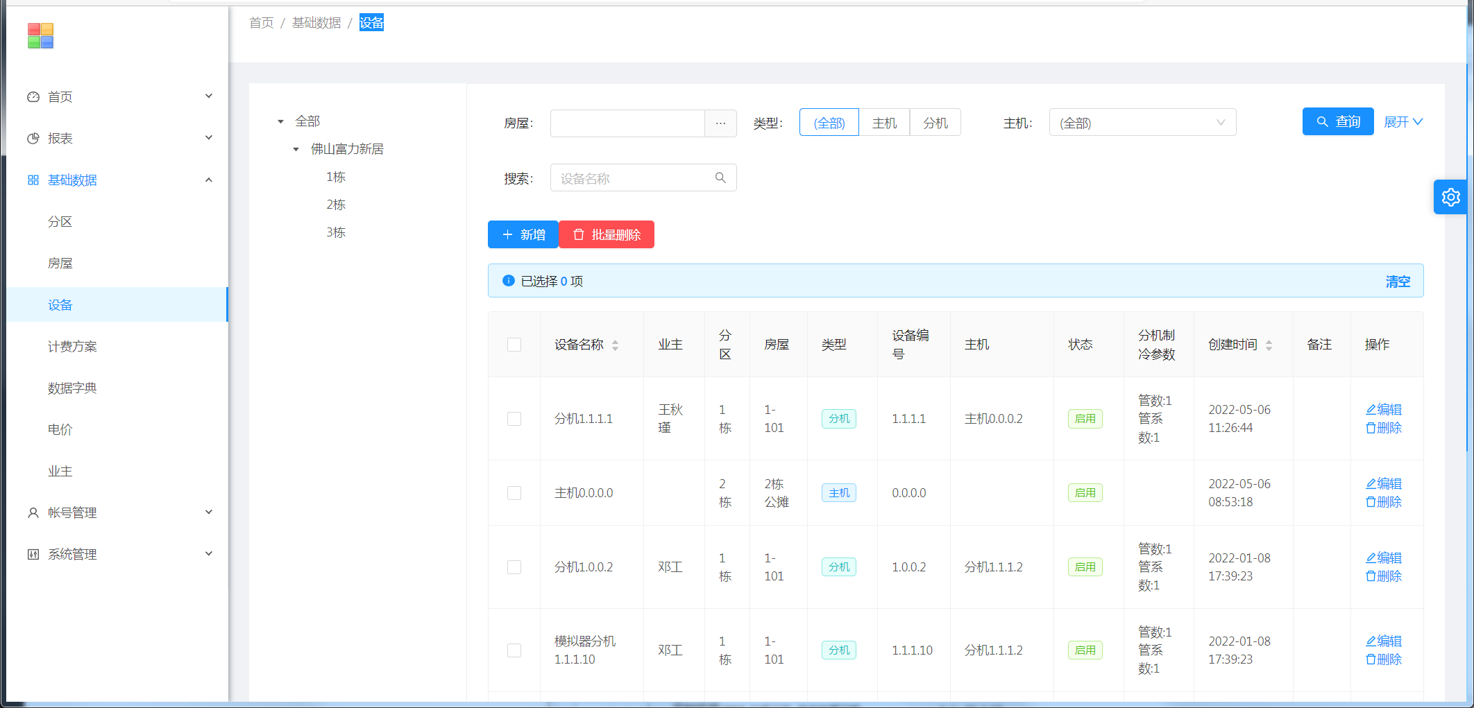This screenshot has height=708, width=1474.
Task: Click the edit icon for 分机1.1.1.1 row
Action: [x=1383, y=410]
